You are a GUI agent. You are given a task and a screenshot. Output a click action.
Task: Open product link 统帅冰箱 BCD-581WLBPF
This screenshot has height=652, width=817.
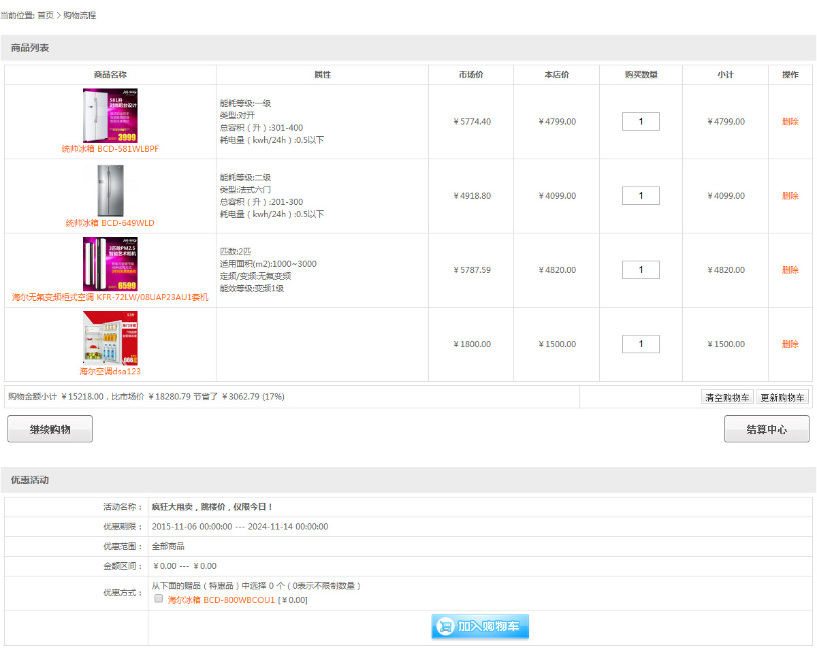point(110,149)
